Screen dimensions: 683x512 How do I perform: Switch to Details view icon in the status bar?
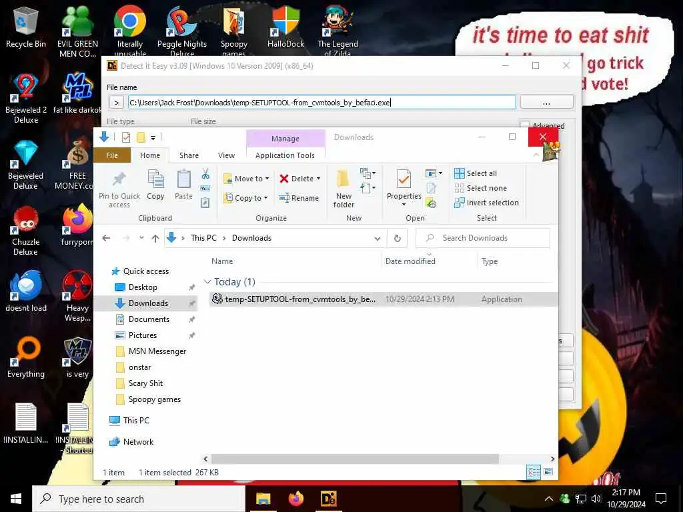[534, 473]
